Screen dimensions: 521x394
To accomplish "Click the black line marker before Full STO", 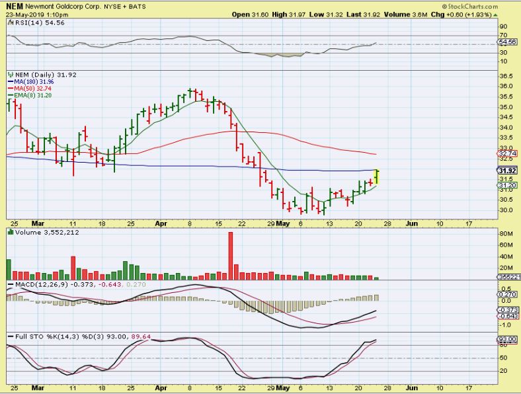I will [x=11, y=337].
